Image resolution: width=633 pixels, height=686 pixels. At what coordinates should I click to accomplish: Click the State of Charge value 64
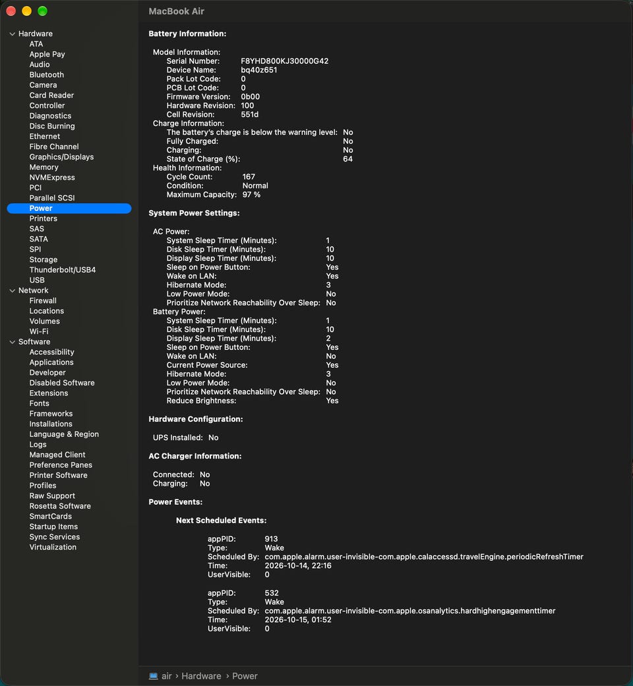click(347, 159)
